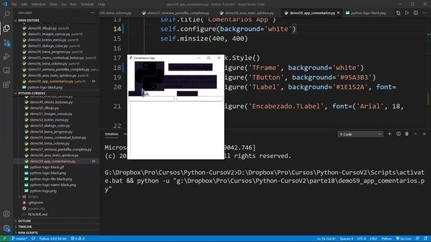Split the editor to the right
Image resolution: width=431 pixels, height=242 pixels.
416,13
